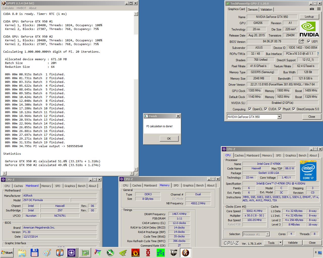The image size is (323, 258).
Task: Toggle the CUDA computing checkbox
Action: [266, 109]
